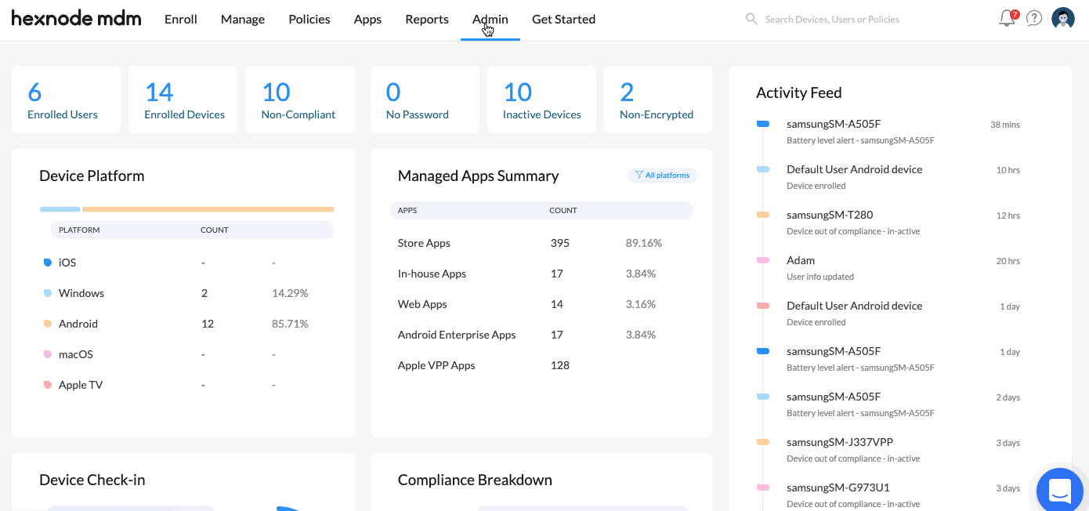Click the Device Check-in heading
The image size is (1089, 511).
[x=92, y=480]
